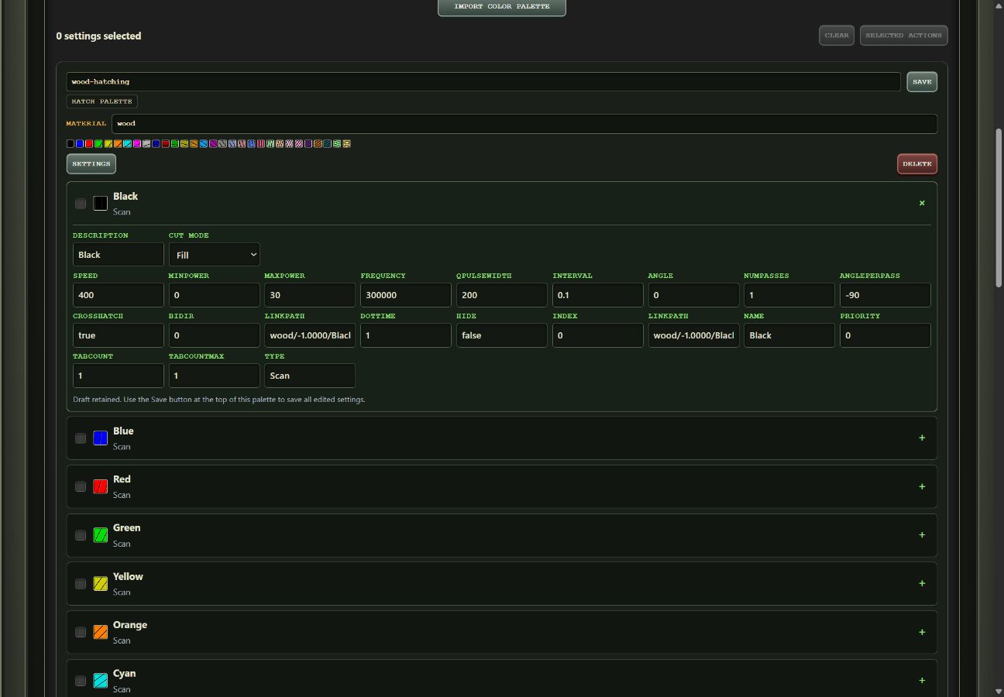Edit the Numpasses field
This screenshot has height=697, width=1004.
[x=789, y=295]
